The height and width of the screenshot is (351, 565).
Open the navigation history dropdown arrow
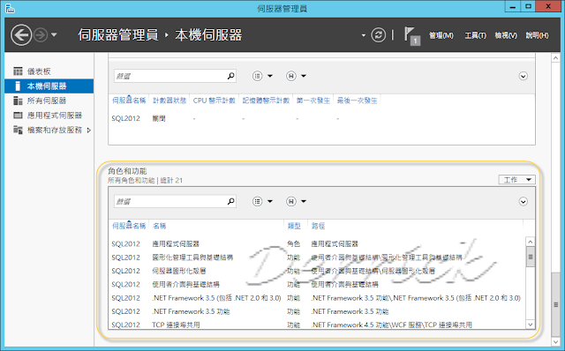click(x=54, y=35)
